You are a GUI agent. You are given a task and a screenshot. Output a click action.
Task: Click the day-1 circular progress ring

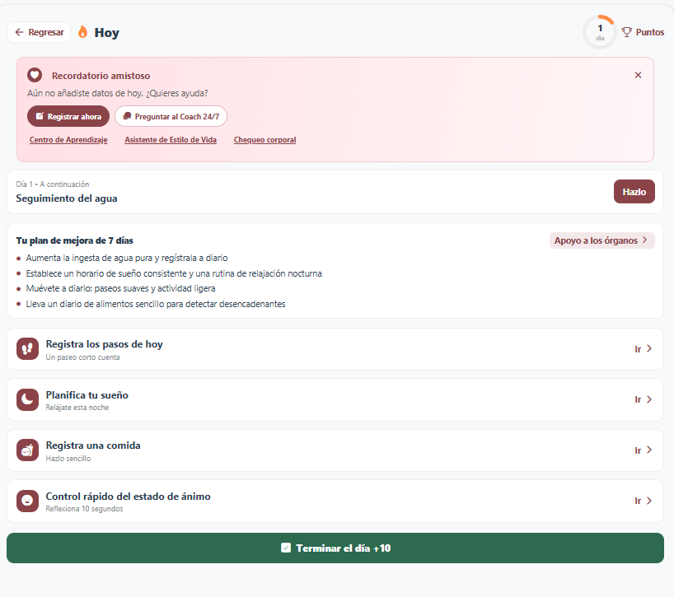[x=599, y=31]
